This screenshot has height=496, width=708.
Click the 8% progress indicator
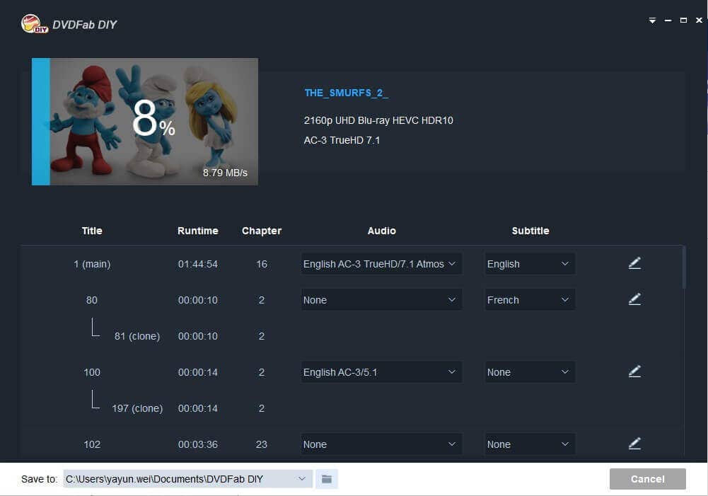tap(153, 120)
